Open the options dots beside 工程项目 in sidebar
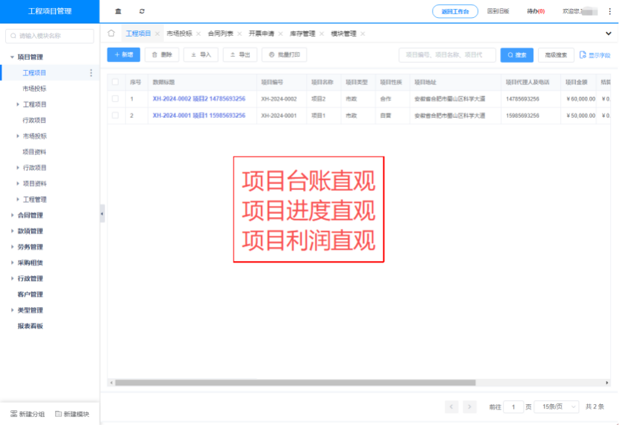 pyautogui.click(x=91, y=73)
